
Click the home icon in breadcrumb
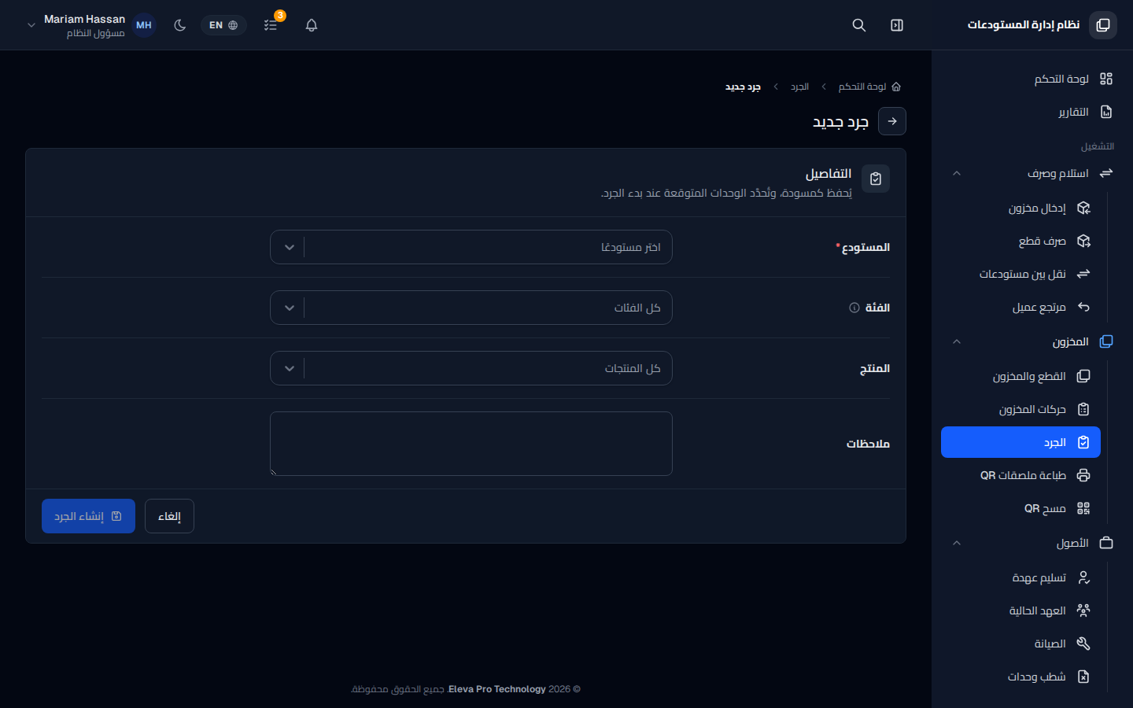[x=896, y=87]
